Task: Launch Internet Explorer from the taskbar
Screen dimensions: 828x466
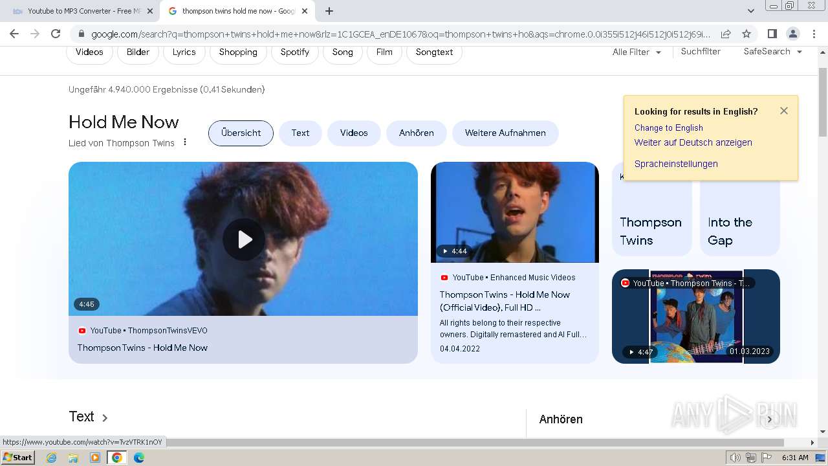Action: tap(51, 458)
